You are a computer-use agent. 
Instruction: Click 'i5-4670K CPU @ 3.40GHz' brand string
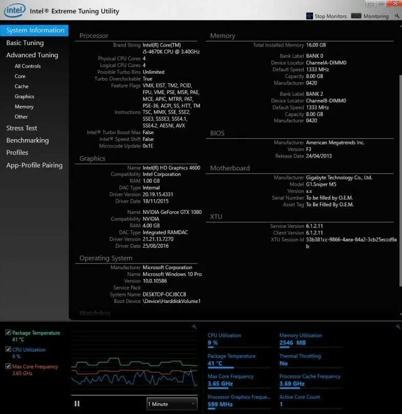tap(171, 52)
